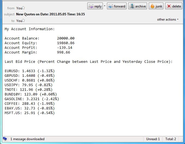This screenshot has height=144, width=185.
Task: Click the sender name You in from field
Action: [x=19, y=8]
